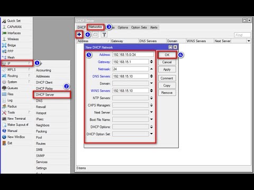Click WINS Servers up/down arrows
The width and height of the screenshot is (254, 190).
[x=151, y=91]
